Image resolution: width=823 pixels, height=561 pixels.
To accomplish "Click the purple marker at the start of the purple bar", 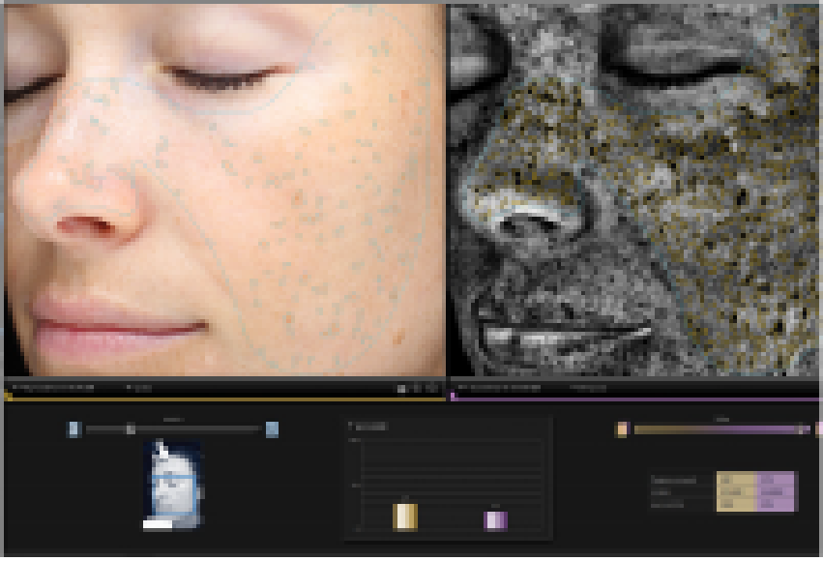I will pos(454,397).
